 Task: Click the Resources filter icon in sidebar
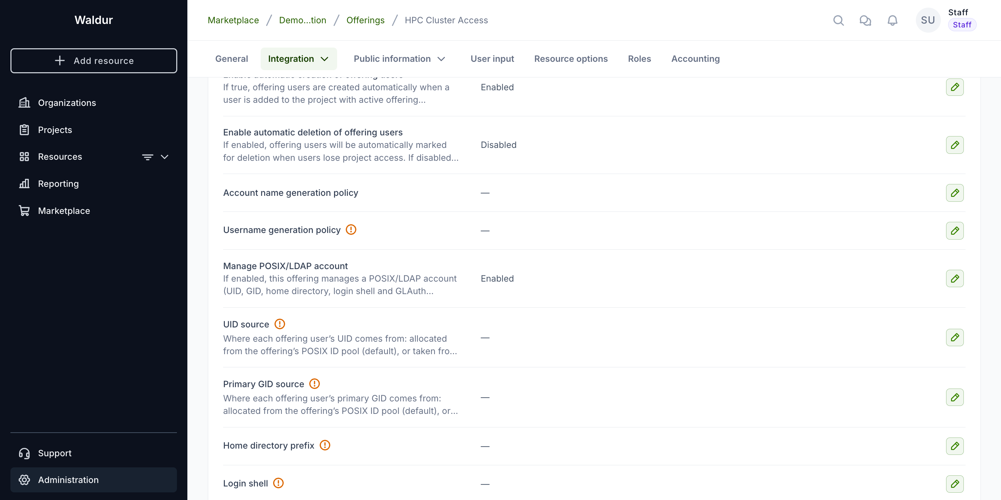click(148, 157)
